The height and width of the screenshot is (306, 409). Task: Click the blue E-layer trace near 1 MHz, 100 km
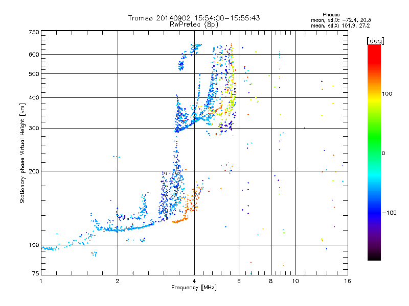50,249
